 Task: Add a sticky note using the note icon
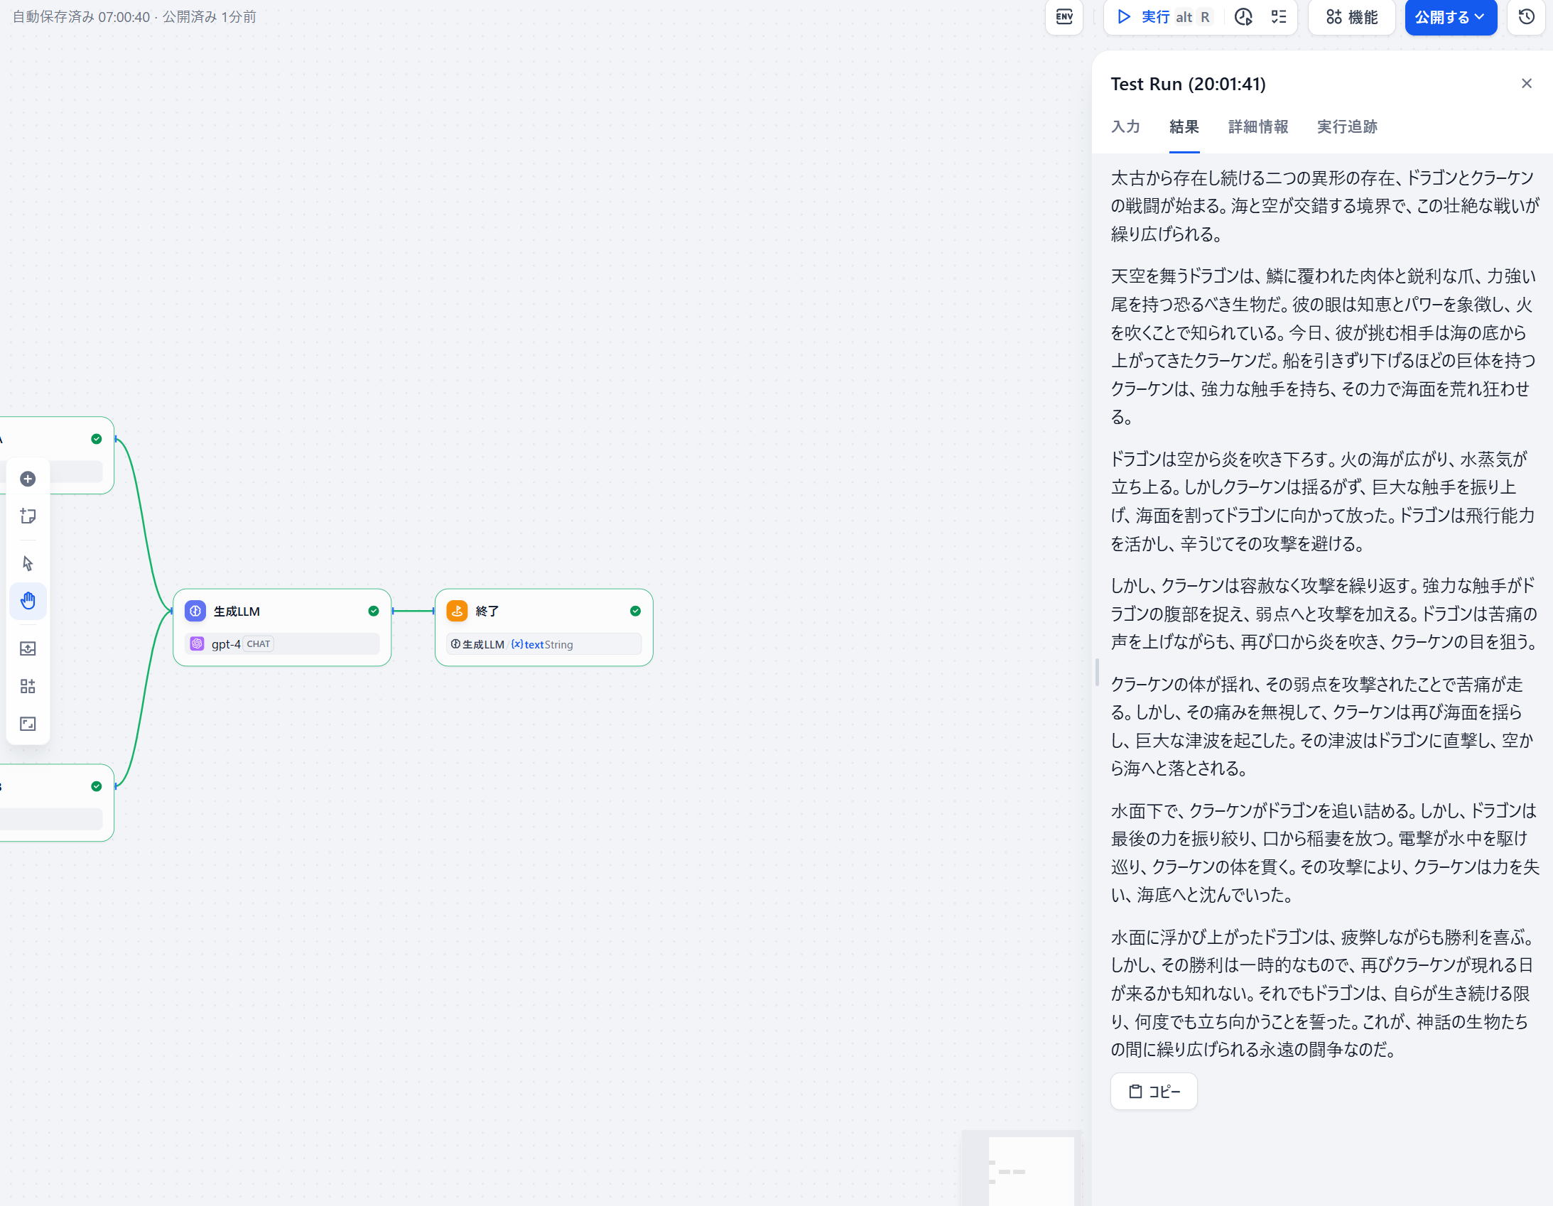coord(28,516)
